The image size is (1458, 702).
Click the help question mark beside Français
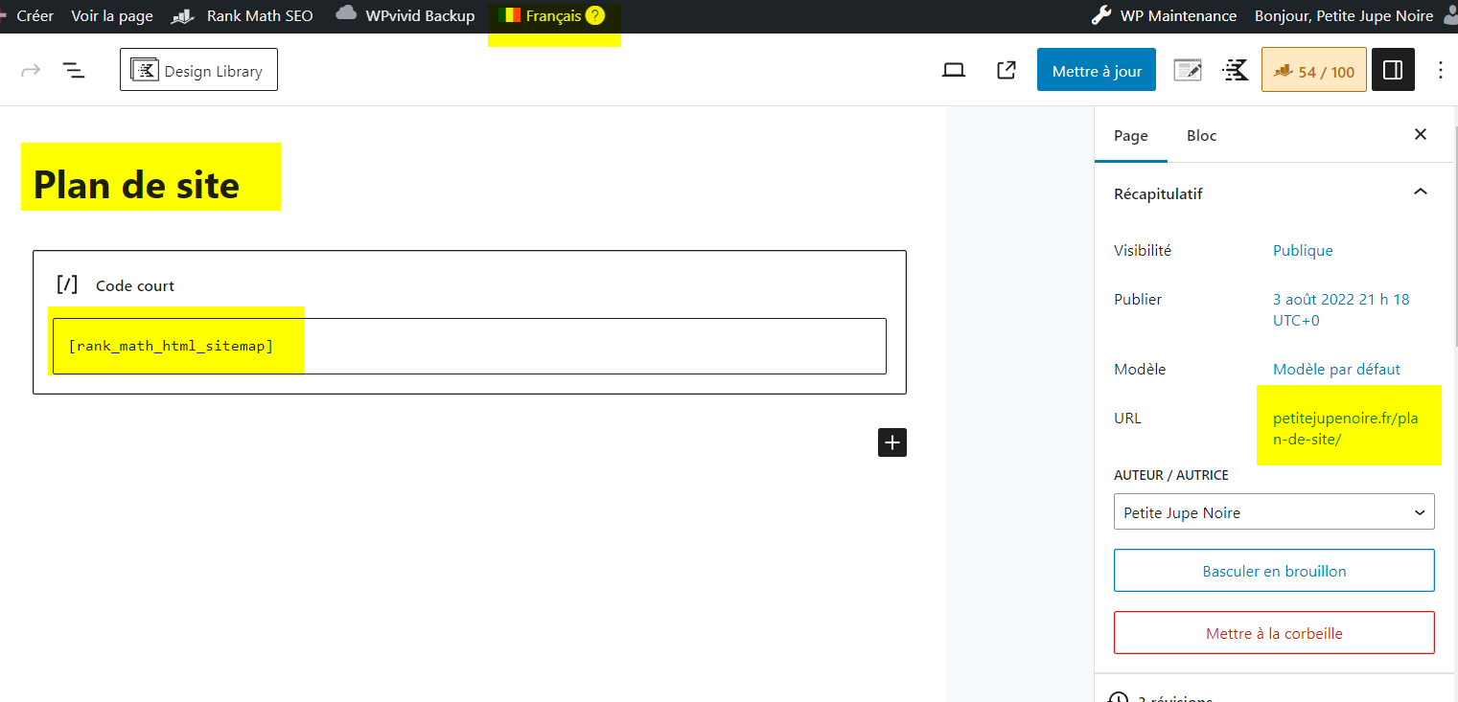(595, 15)
